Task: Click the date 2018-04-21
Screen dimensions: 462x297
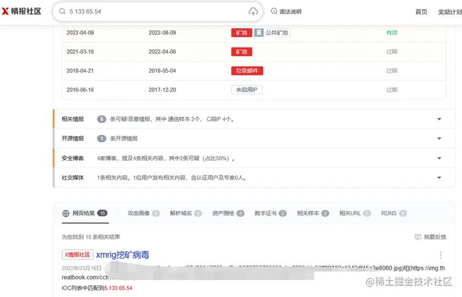Action: point(80,71)
